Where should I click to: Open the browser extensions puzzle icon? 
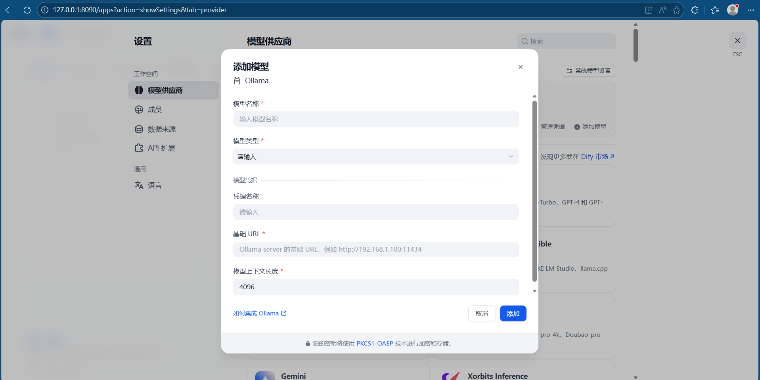695,10
